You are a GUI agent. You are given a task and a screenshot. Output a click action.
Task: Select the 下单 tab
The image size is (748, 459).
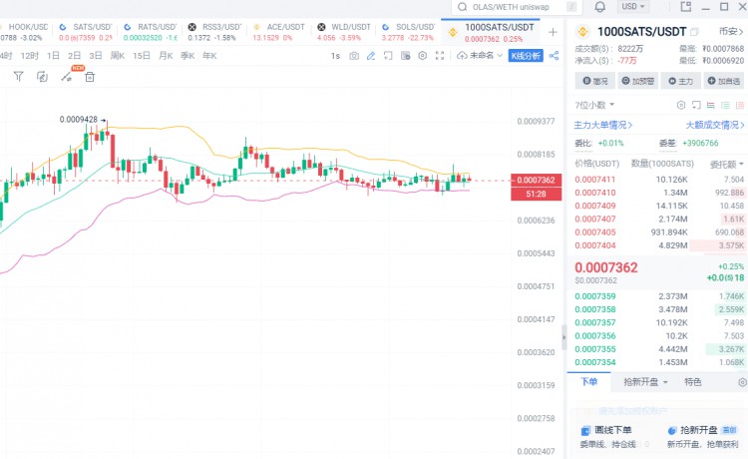pos(588,382)
